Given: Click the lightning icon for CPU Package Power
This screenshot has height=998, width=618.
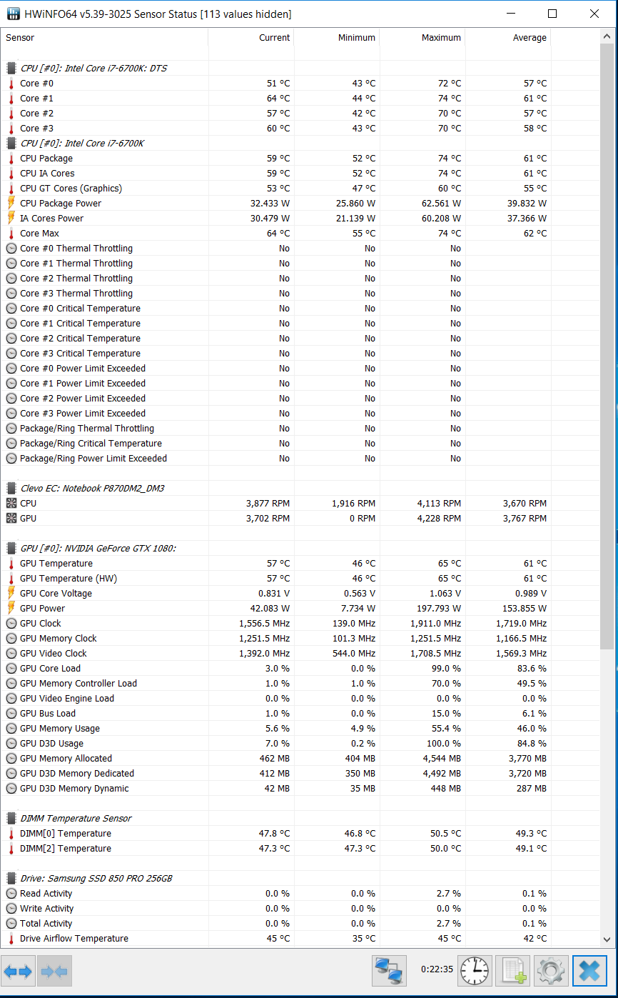Looking at the screenshot, I should [x=11, y=204].
